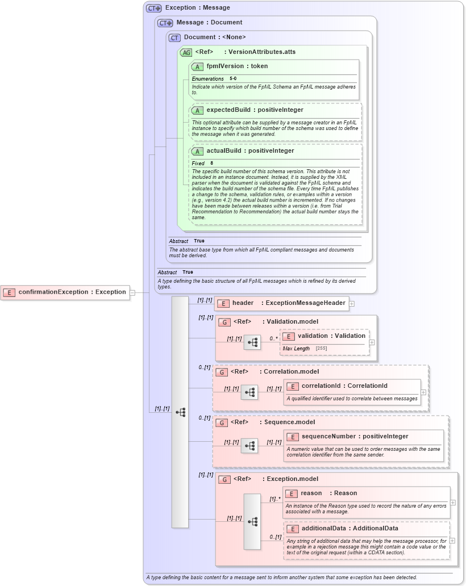Expand the additionalData element

(452, 541)
